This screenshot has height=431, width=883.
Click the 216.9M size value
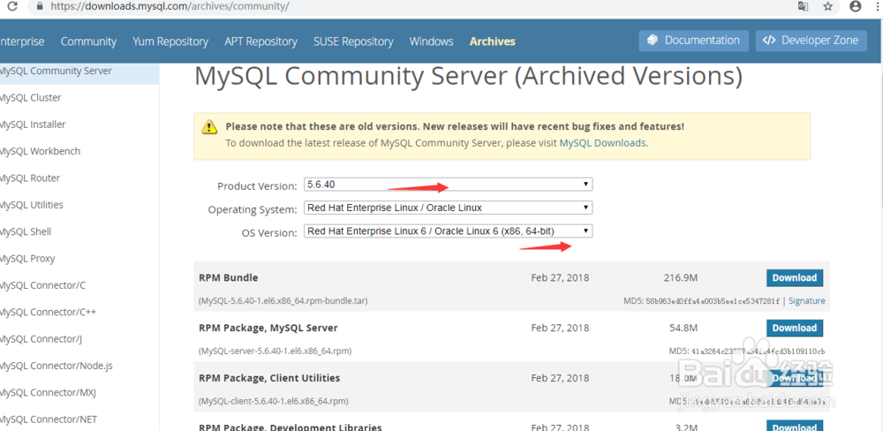point(681,277)
